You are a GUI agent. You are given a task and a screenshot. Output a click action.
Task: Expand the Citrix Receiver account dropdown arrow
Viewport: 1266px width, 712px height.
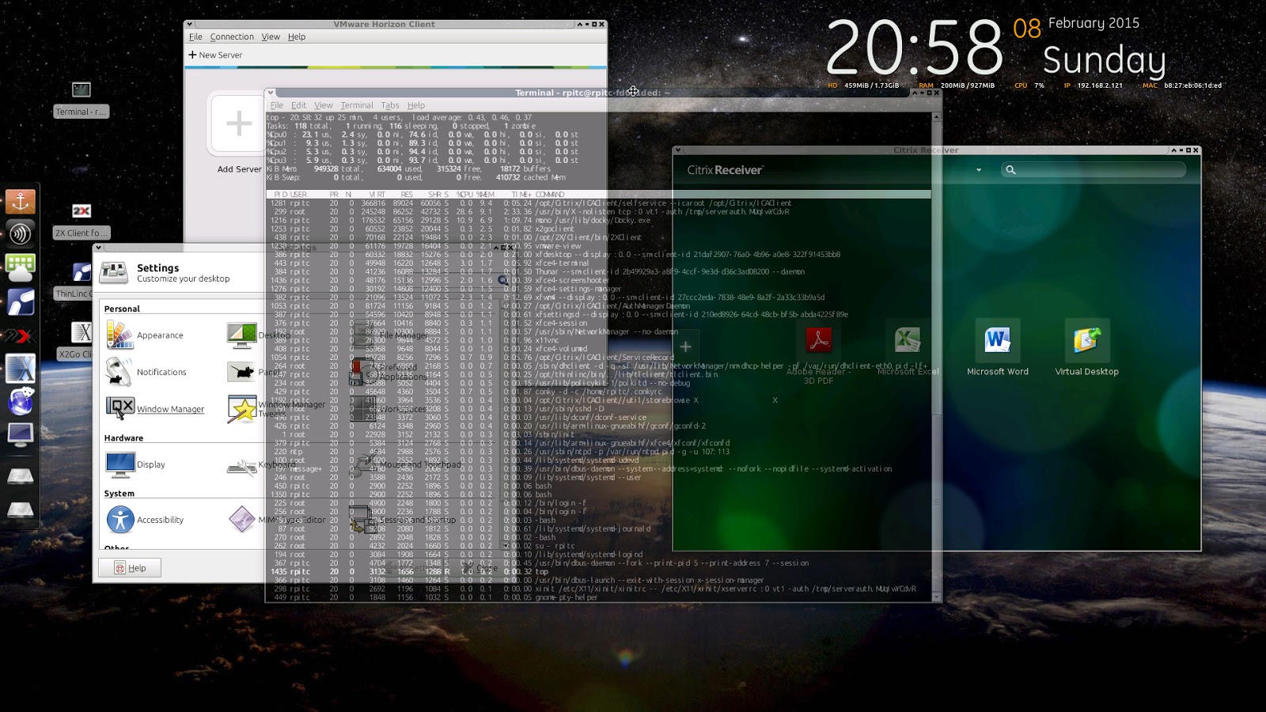[x=979, y=170]
